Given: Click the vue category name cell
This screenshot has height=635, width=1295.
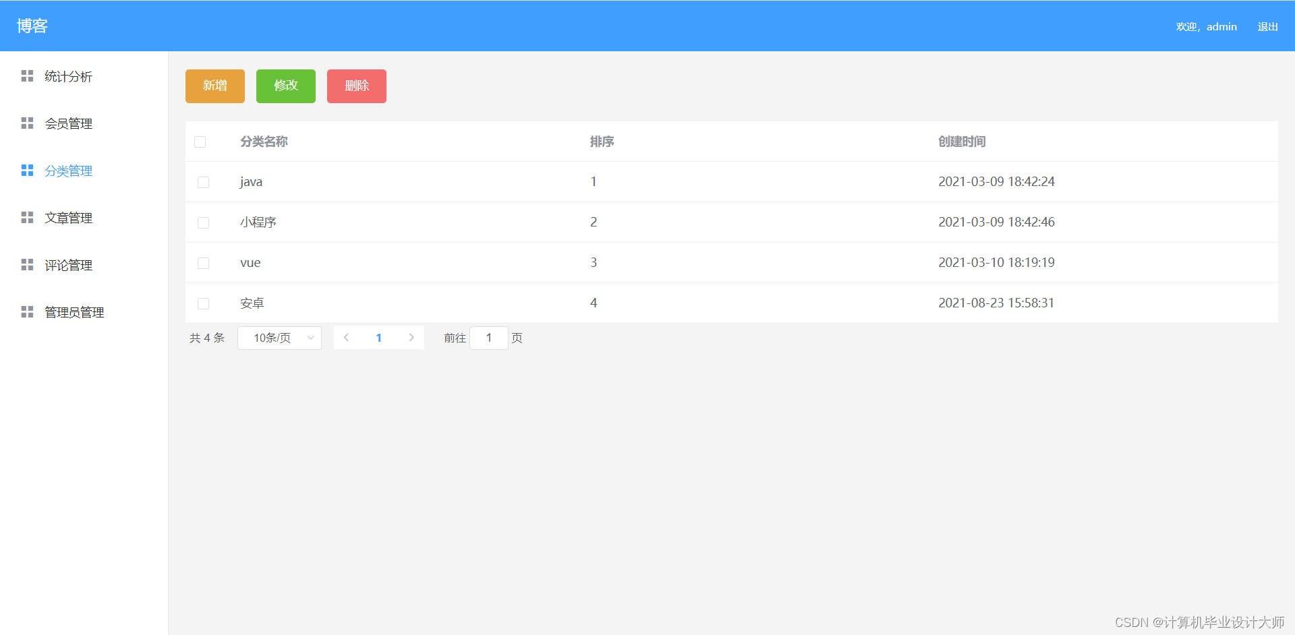Looking at the screenshot, I should coord(250,263).
